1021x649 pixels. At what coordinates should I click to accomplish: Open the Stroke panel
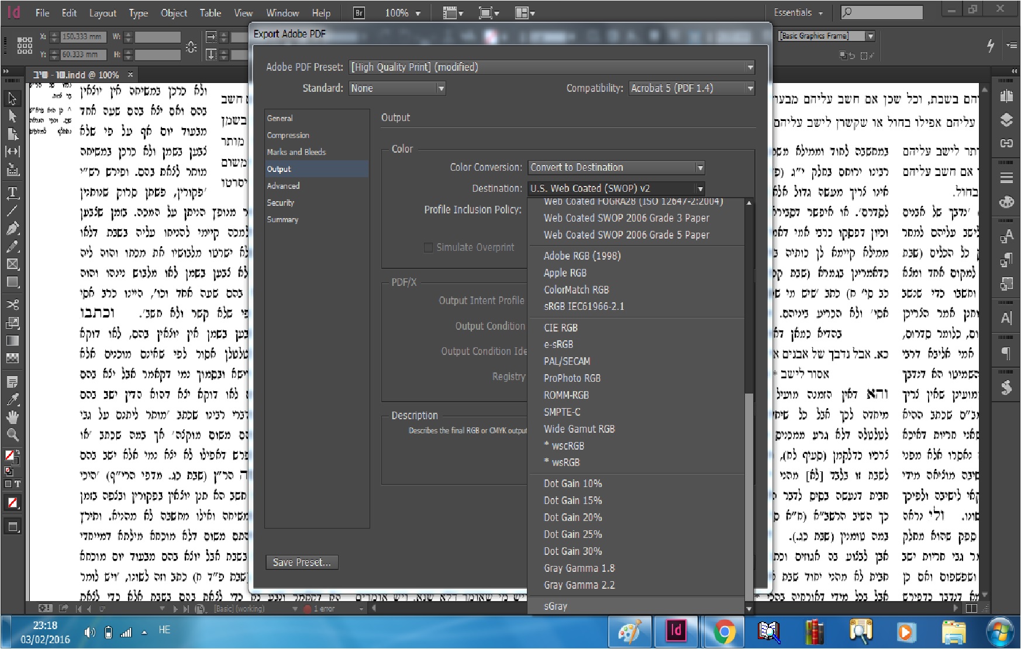1006,178
